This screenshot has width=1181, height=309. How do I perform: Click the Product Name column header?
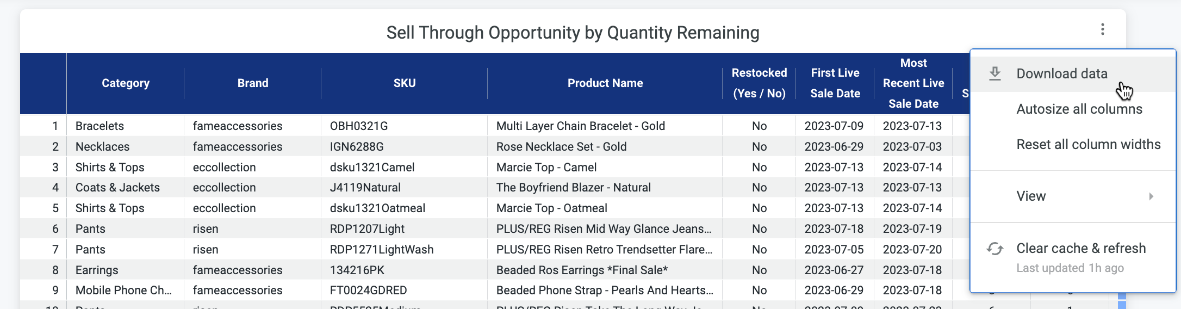(x=605, y=83)
